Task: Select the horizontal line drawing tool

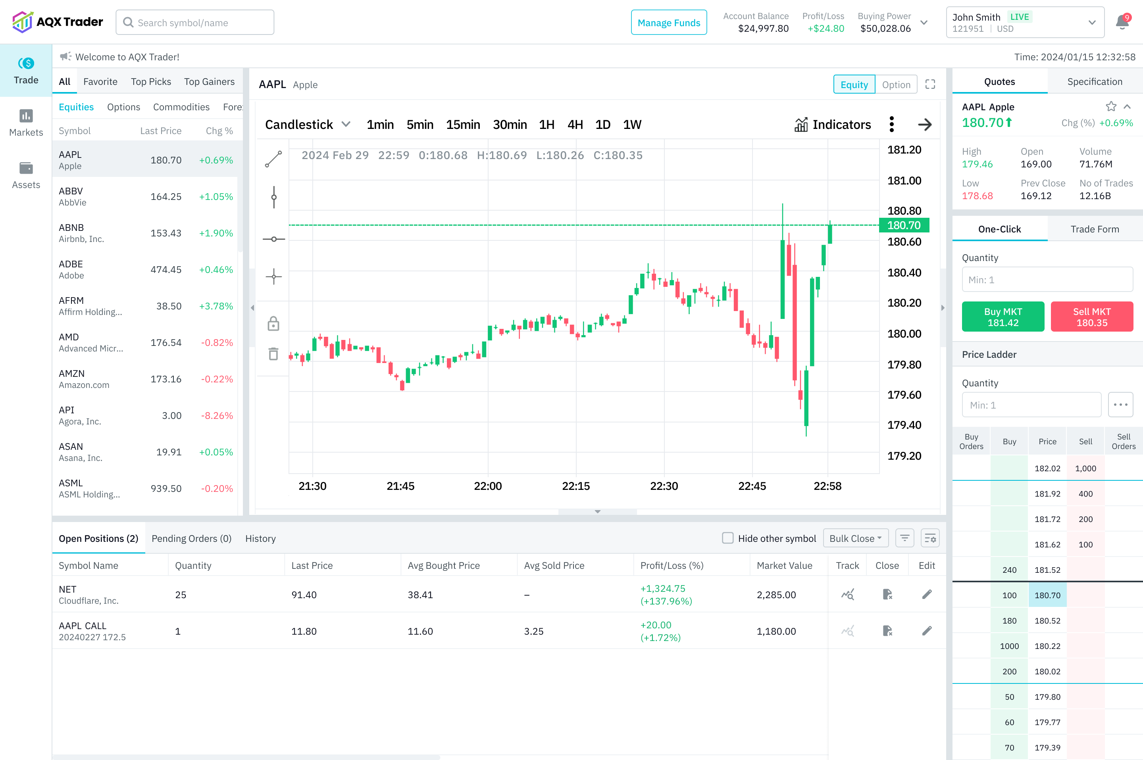Action: tap(273, 239)
